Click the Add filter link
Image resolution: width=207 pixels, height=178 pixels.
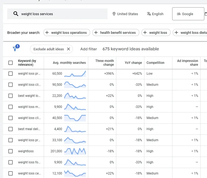[x=89, y=49]
